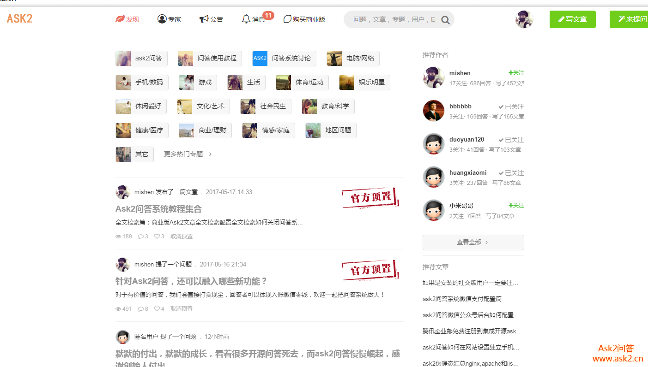Select the 游戏 topic tag
Screen dimensions: 648x367
click(198, 83)
